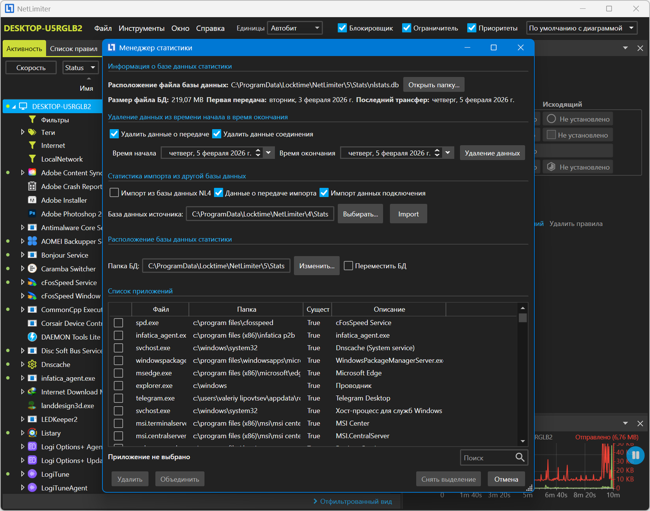Image resolution: width=650 pixels, height=511 pixels.
Task: Click the Filters funnel icon in tree
Action: pos(33,120)
